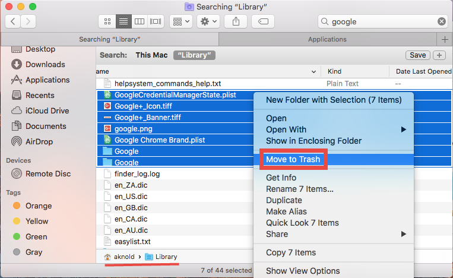
Task: Expand the Share submenu
Action: pos(334,234)
